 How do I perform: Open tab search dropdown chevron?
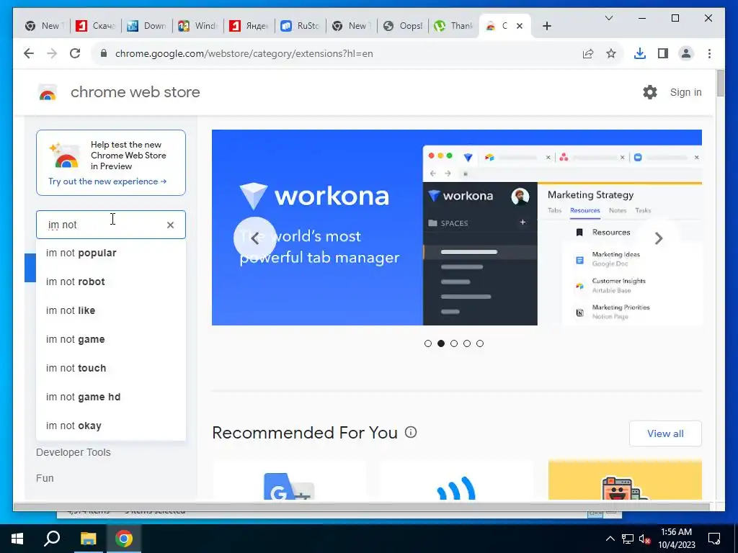click(608, 18)
